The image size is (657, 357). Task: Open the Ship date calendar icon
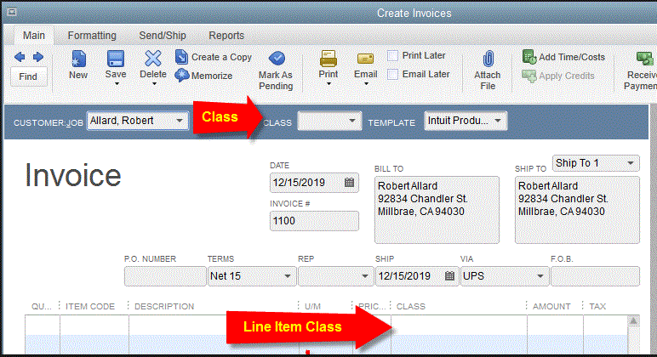(x=449, y=276)
